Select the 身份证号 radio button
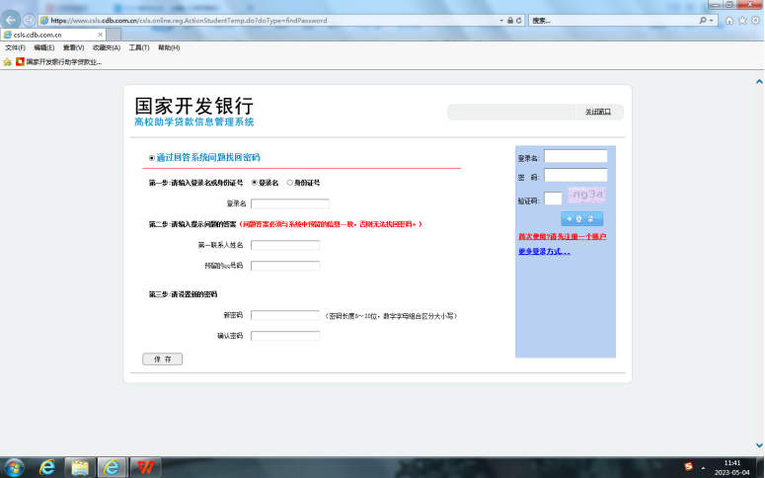 tap(290, 183)
